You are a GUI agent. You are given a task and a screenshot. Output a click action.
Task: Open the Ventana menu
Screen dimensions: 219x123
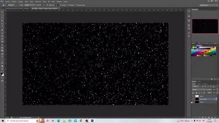click(x=59, y=2)
